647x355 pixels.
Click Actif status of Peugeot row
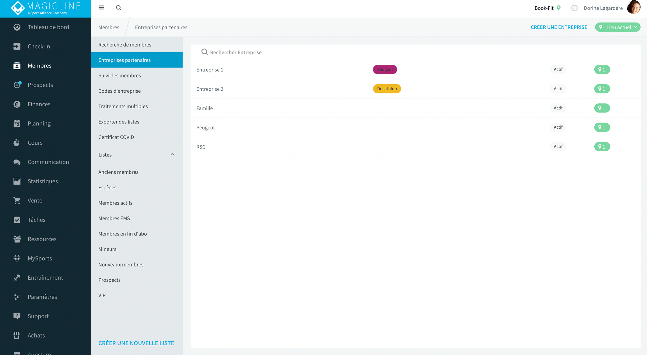click(558, 127)
